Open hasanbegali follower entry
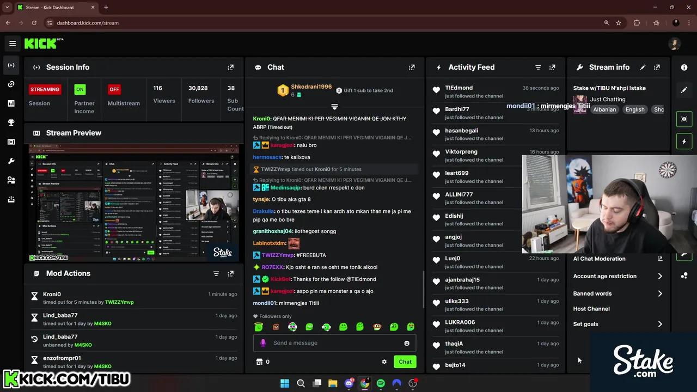Screen dimensions: 697x392 (496, 134)
